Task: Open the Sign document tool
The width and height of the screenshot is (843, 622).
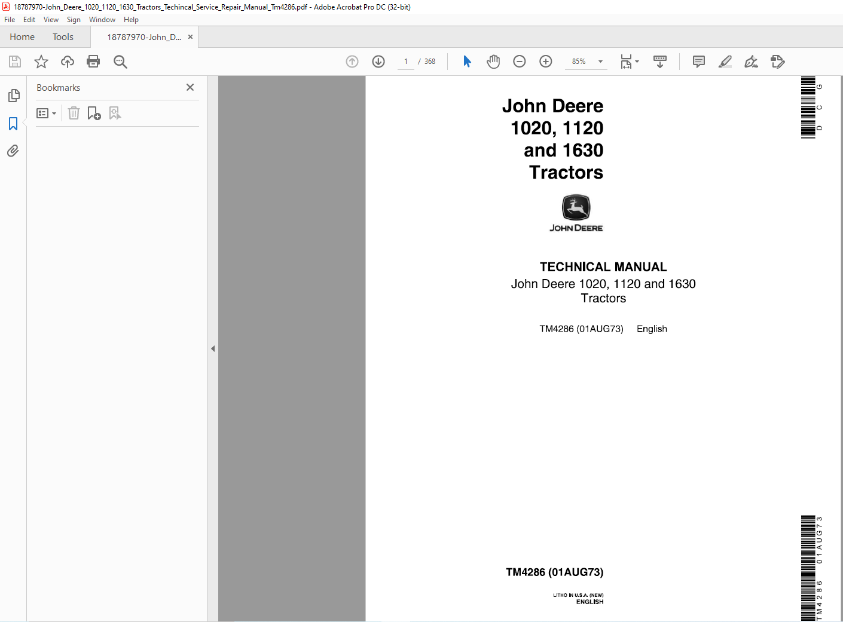Action: point(752,62)
